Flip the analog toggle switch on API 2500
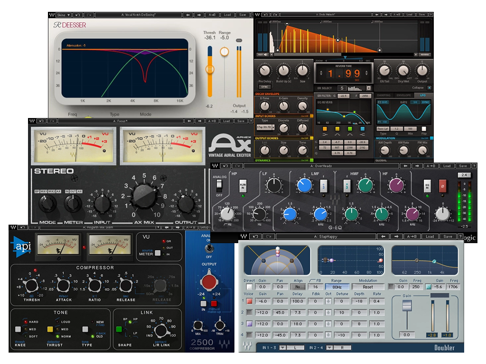 (209, 248)
